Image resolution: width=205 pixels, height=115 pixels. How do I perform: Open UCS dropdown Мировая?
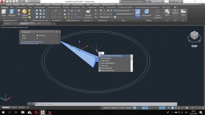click(x=106, y=17)
